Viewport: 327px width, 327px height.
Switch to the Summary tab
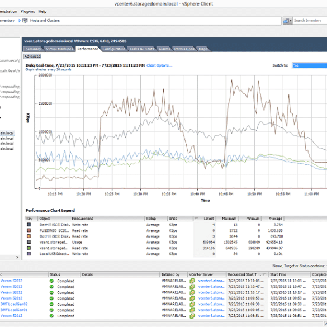click(x=34, y=49)
